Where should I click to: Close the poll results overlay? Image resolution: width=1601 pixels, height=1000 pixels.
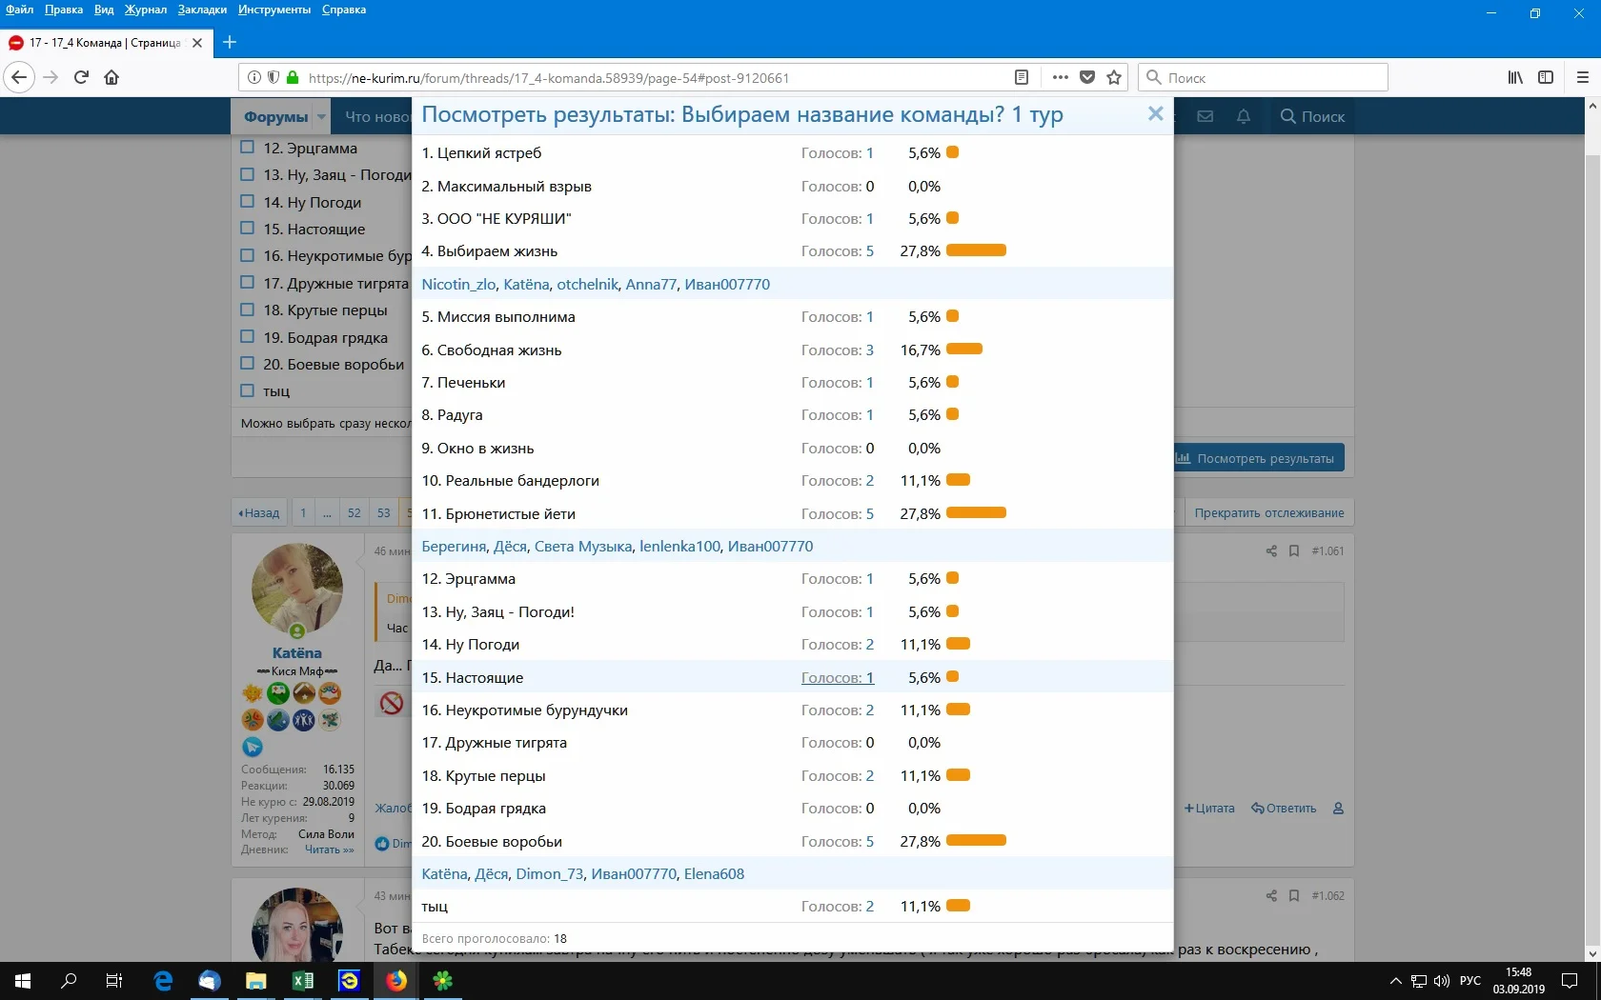(x=1155, y=114)
